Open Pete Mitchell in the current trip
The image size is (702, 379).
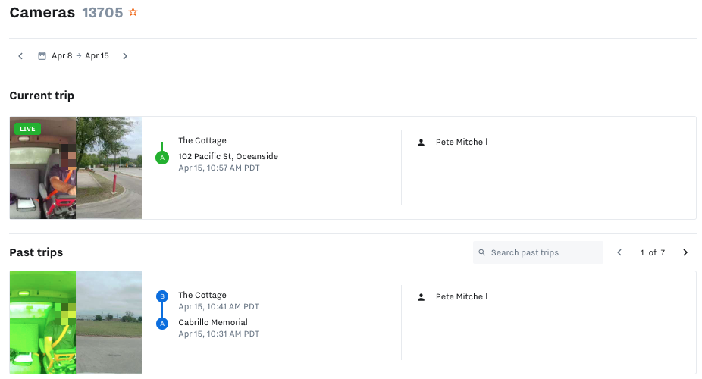(x=461, y=143)
